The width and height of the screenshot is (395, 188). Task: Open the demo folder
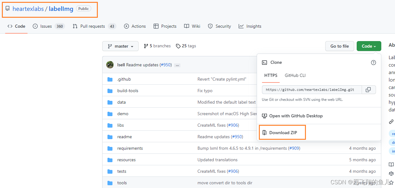click(123, 114)
